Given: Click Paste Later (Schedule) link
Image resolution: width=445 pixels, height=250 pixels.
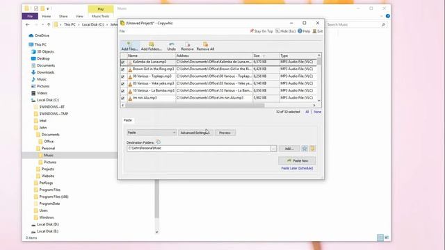Looking at the screenshot, I should pyautogui.click(x=297, y=168).
